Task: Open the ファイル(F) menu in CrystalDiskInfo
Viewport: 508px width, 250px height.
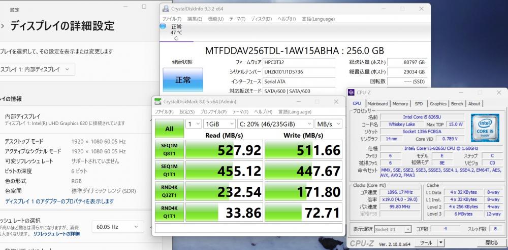Action: coord(172,19)
